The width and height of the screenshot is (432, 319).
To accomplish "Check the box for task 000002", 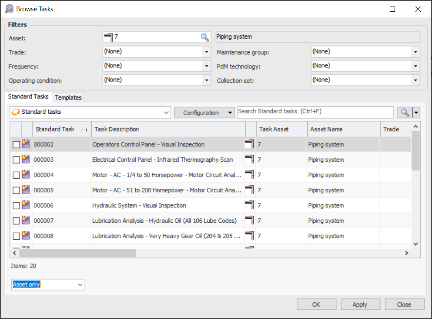I will pyautogui.click(x=16, y=145).
